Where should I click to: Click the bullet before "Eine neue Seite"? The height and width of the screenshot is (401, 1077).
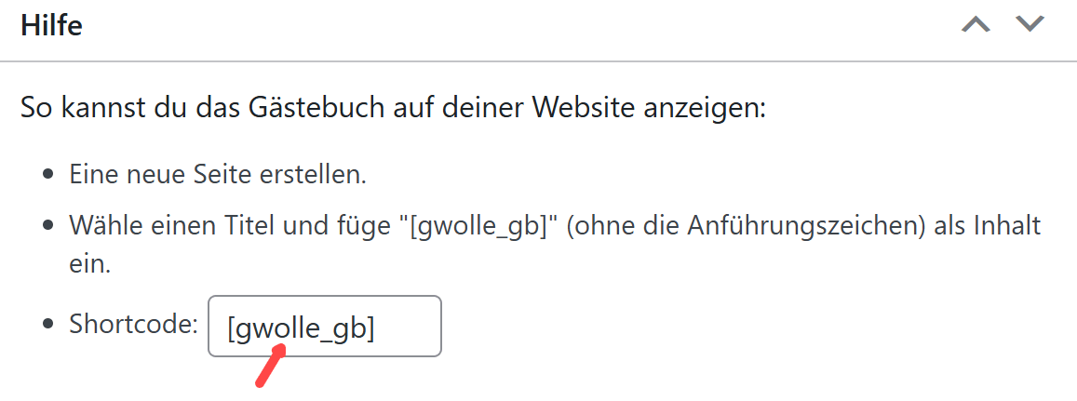tap(47, 176)
